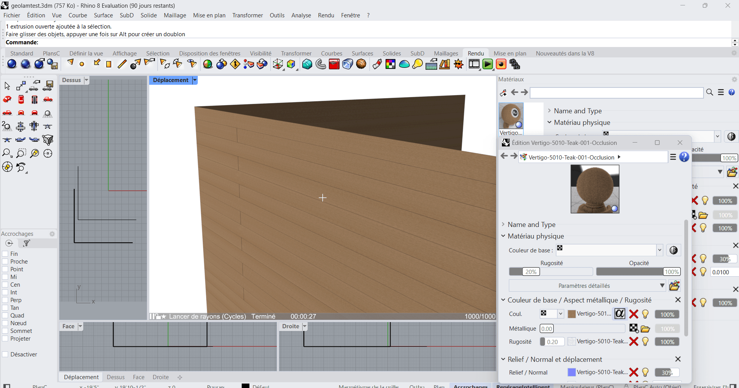The height and width of the screenshot is (388, 739).
Task: Click the Paramètres détaillés button
Action: click(x=584, y=286)
